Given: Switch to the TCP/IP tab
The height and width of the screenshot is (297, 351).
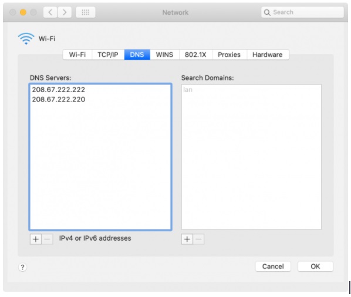Looking at the screenshot, I should (x=108, y=55).
